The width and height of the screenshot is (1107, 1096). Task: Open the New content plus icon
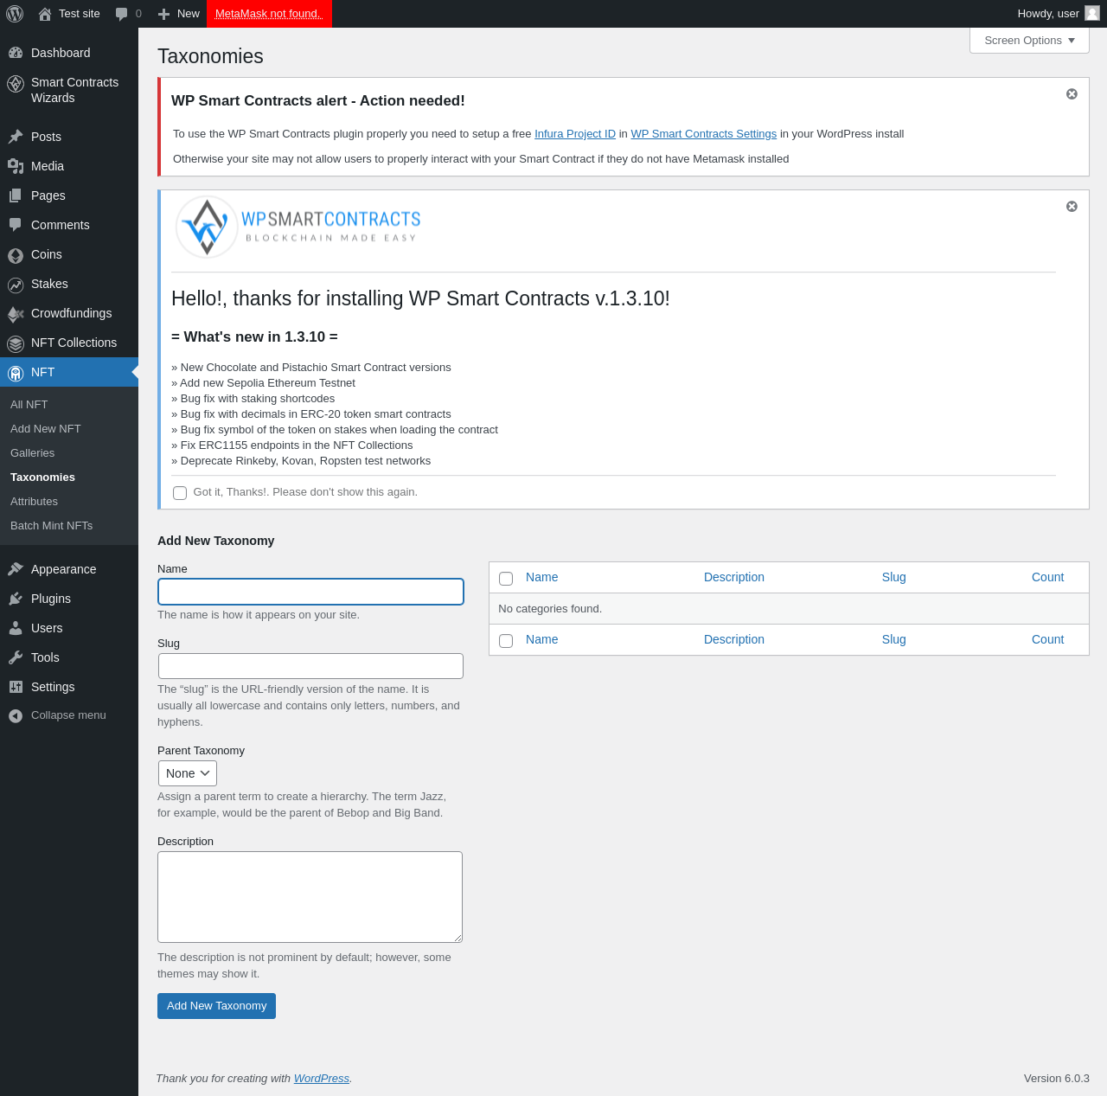pyautogui.click(x=163, y=14)
